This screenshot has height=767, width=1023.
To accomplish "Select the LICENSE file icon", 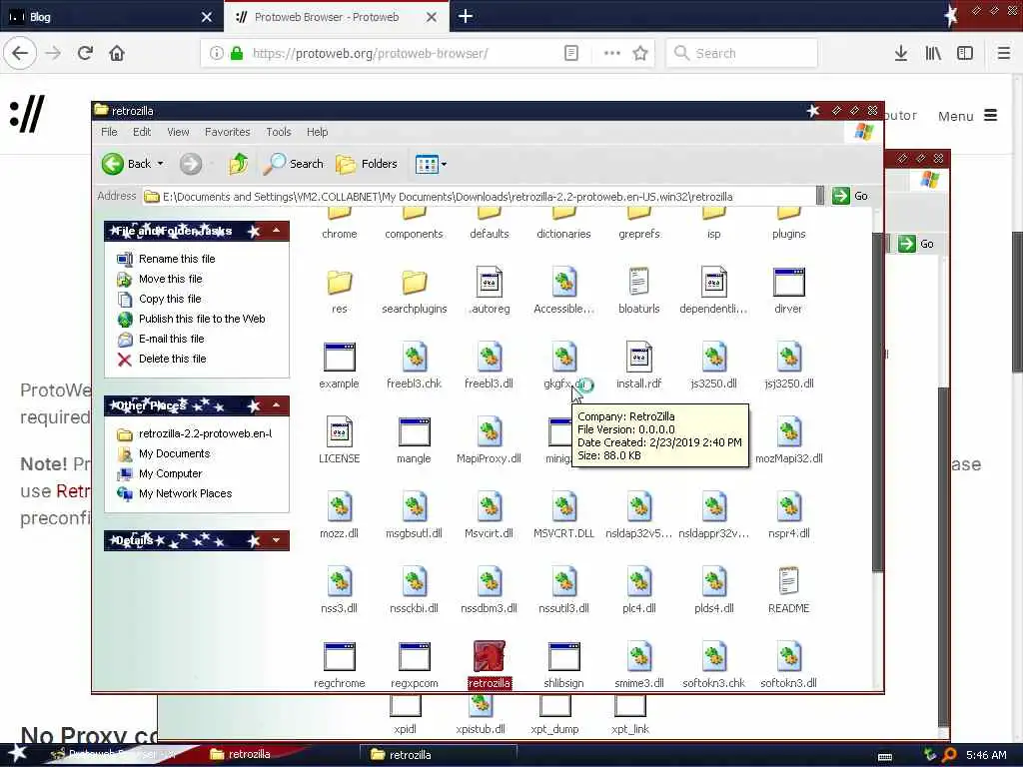I will [x=340, y=431].
